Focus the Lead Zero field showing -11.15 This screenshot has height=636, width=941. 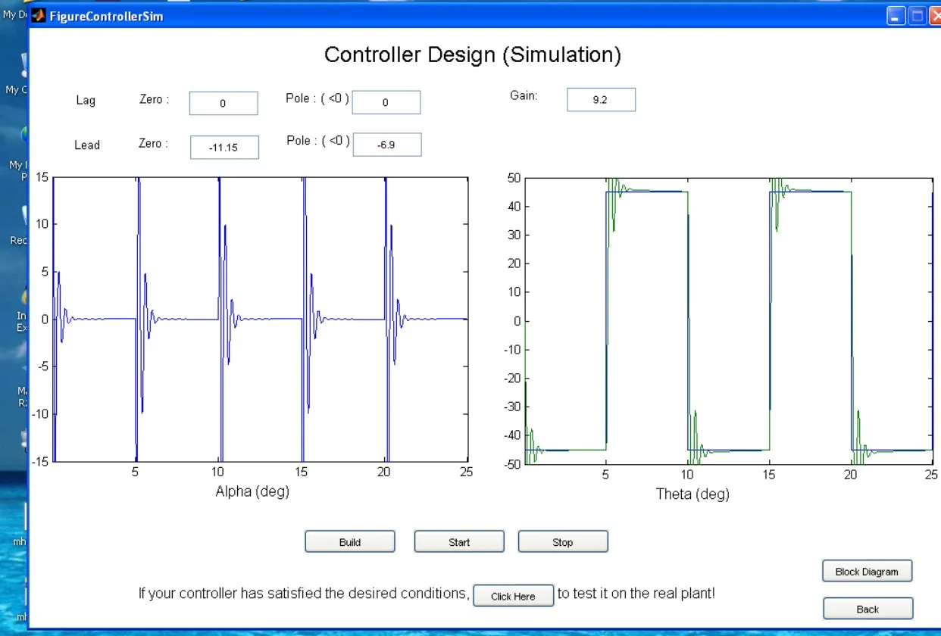click(x=224, y=148)
